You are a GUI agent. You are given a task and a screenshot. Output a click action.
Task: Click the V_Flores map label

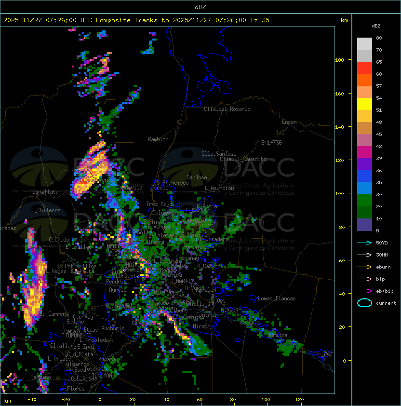tap(73, 389)
